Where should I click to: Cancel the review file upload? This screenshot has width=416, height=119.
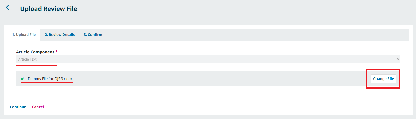click(x=38, y=107)
